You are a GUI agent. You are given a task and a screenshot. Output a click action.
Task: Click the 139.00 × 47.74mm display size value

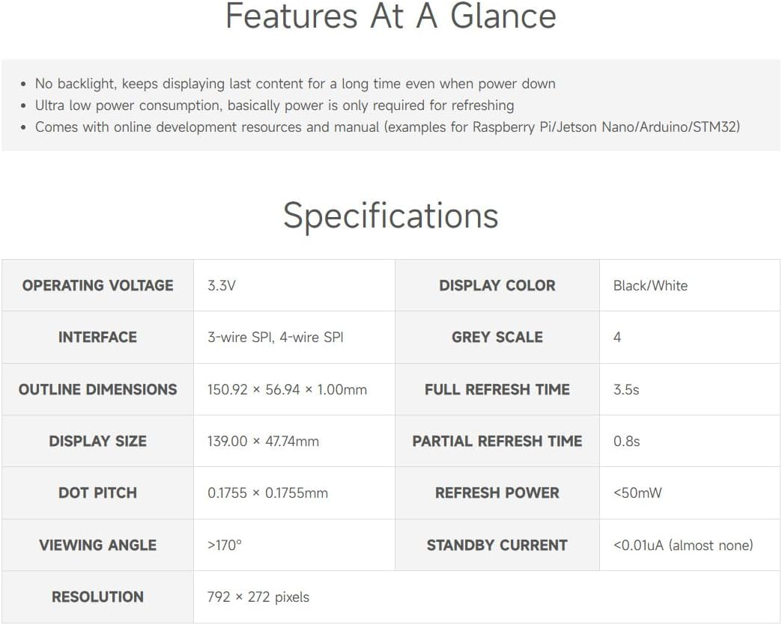pos(263,441)
